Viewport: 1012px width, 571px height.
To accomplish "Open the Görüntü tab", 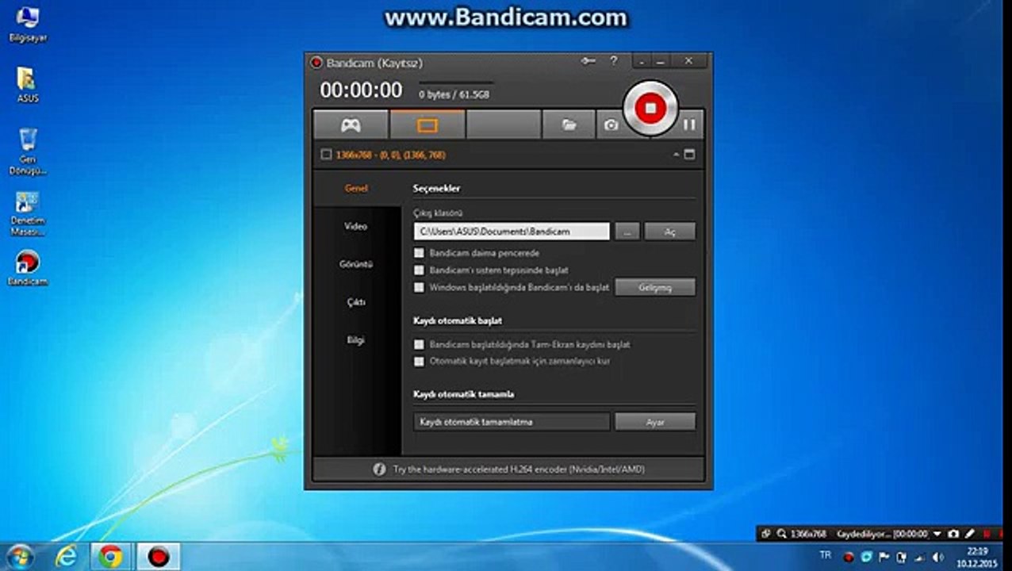I will [356, 264].
